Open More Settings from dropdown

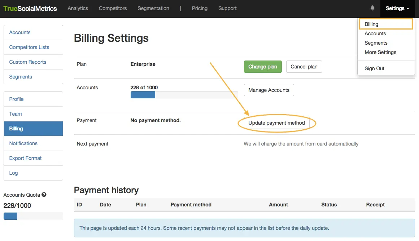click(380, 52)
